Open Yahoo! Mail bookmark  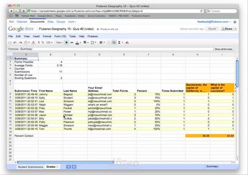(x=28, y=16)
